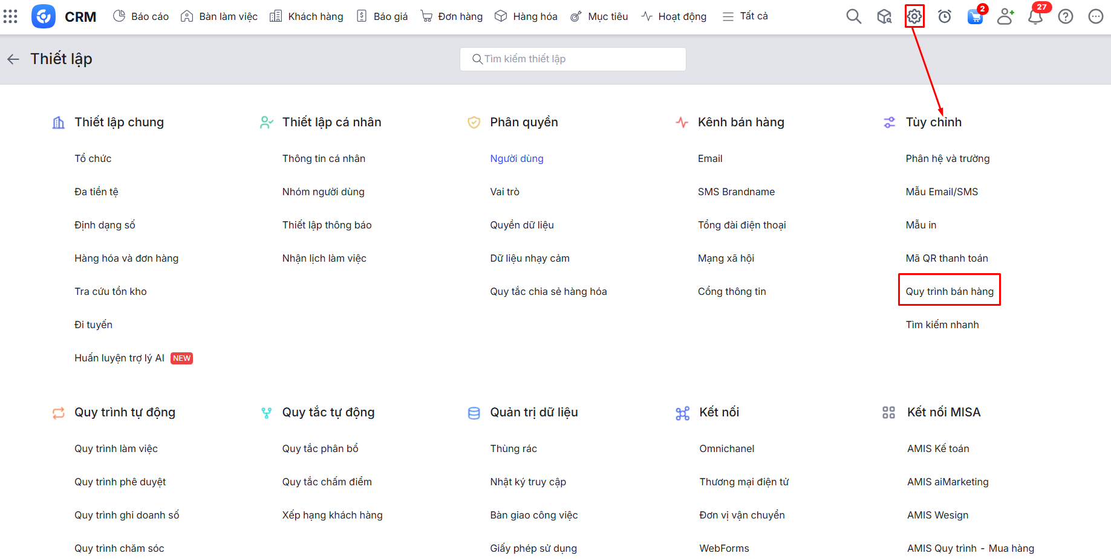Open the shopping cart icon with badge
The image size is (1111, 559).
975,16
